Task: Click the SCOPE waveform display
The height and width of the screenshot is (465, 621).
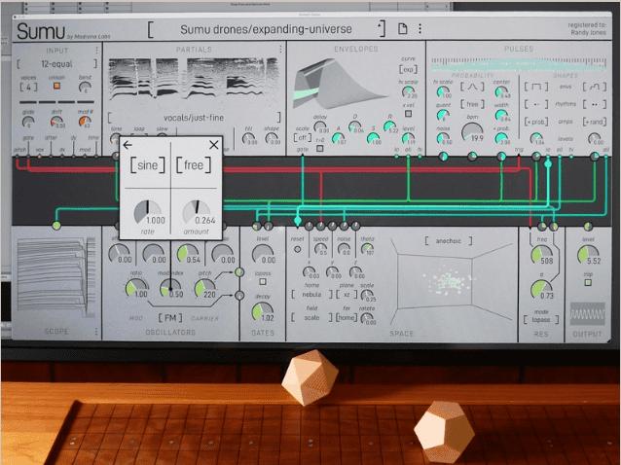Action: pyautogui.click(x=56, y=279)
